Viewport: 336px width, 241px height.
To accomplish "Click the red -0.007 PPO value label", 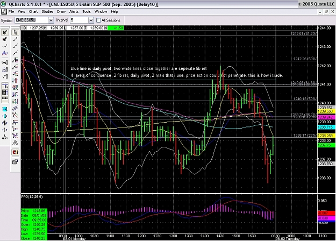I will click(326, 214).
